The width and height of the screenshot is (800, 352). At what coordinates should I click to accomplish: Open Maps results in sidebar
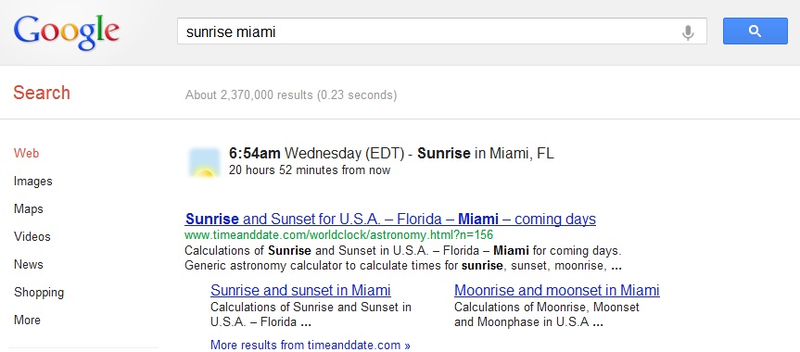tap(29, 208)
